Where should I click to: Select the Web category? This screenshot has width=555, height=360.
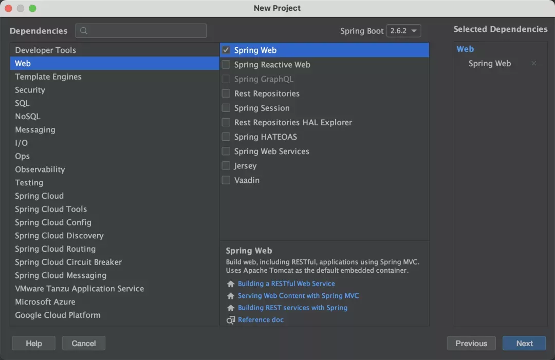tap(115, 63)
